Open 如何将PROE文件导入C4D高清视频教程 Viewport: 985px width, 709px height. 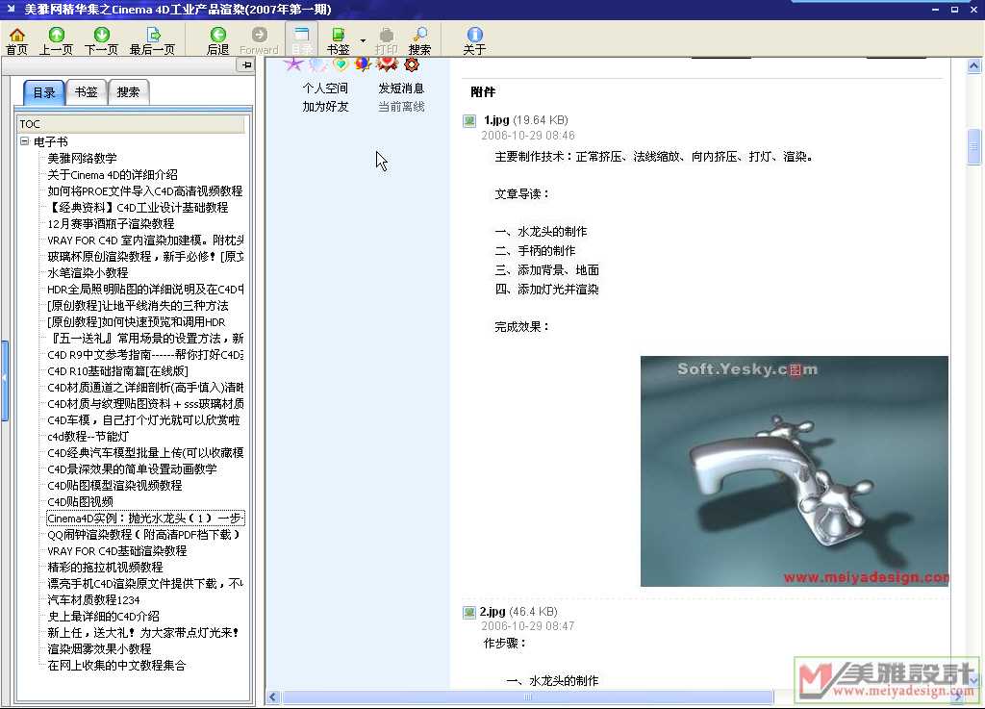point(145,190)
